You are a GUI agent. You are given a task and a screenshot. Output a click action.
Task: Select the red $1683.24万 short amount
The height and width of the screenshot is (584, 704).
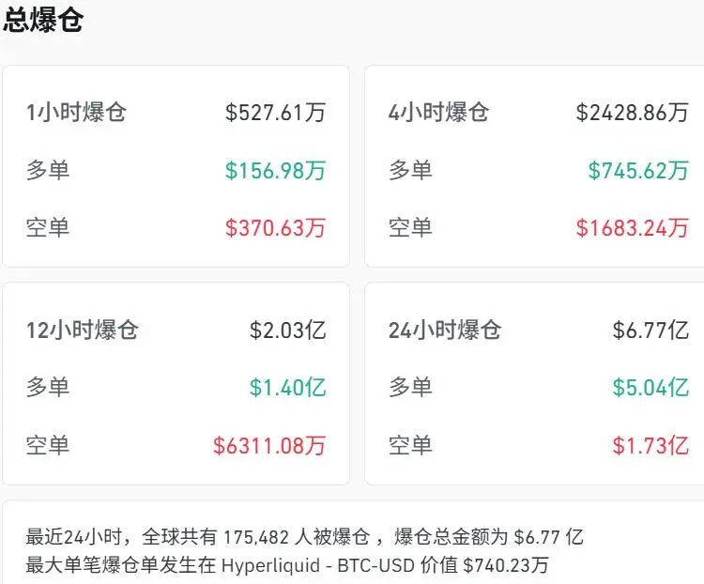632,227
